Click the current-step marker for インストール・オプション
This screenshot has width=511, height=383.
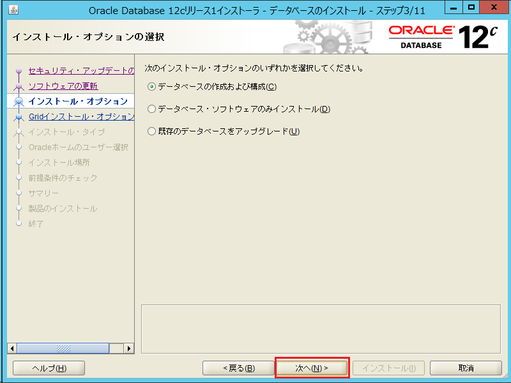19,101
